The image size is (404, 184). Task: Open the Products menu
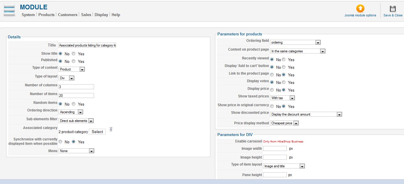pos(46,15)
